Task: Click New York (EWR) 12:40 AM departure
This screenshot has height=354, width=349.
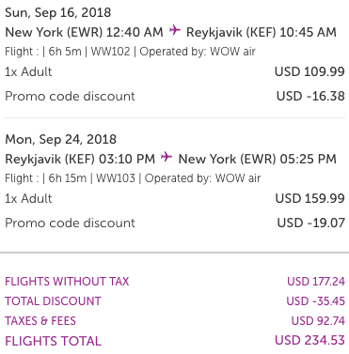Action: (84, 32)
